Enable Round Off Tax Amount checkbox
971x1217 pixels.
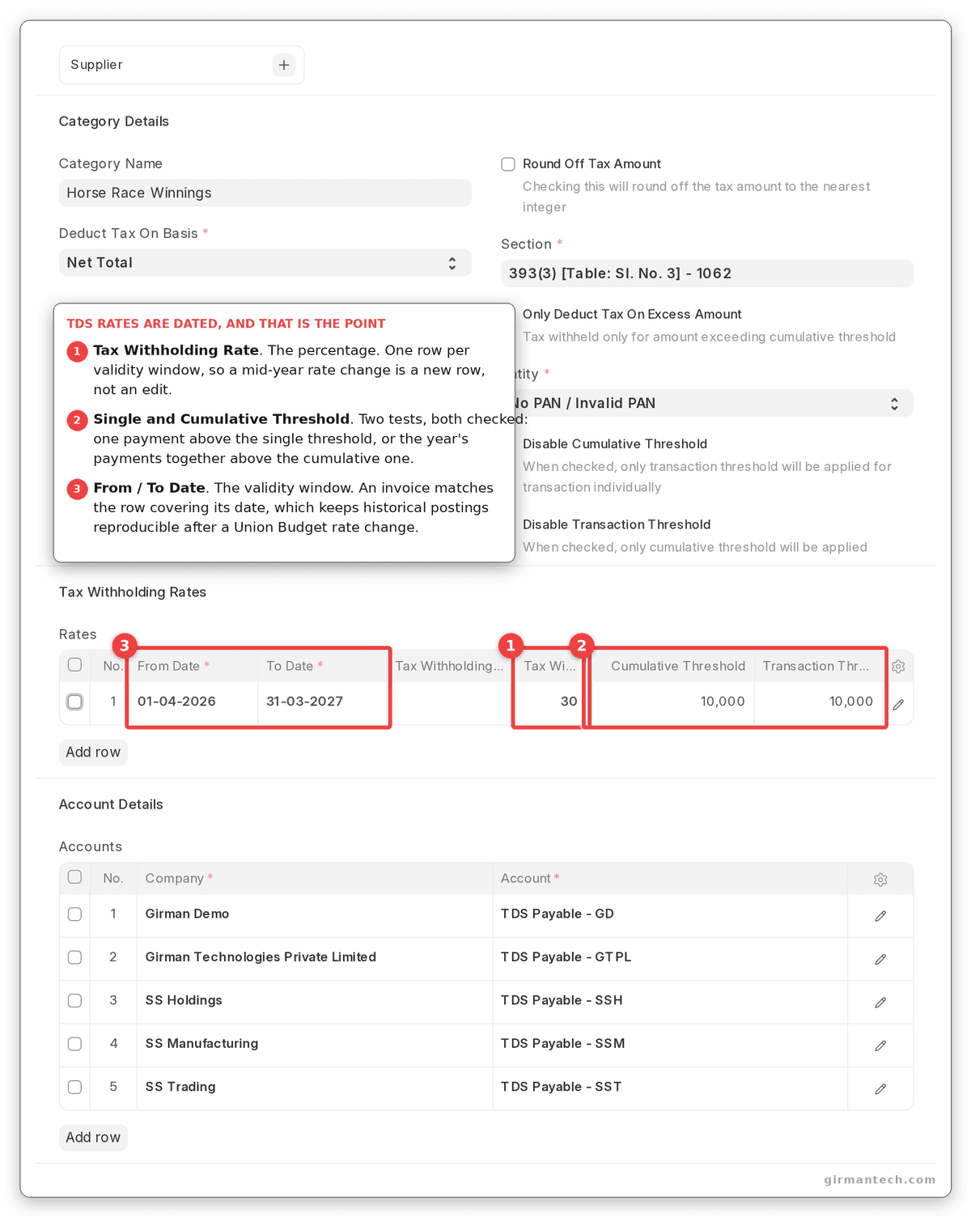[508, 164]
